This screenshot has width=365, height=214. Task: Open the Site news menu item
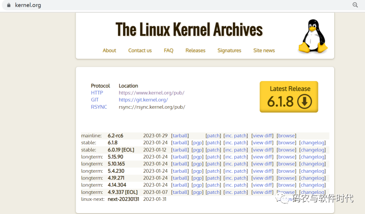pos(264,50)
